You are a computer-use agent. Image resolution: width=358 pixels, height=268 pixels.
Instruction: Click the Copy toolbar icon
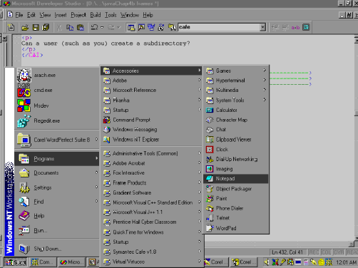point(70,27)
